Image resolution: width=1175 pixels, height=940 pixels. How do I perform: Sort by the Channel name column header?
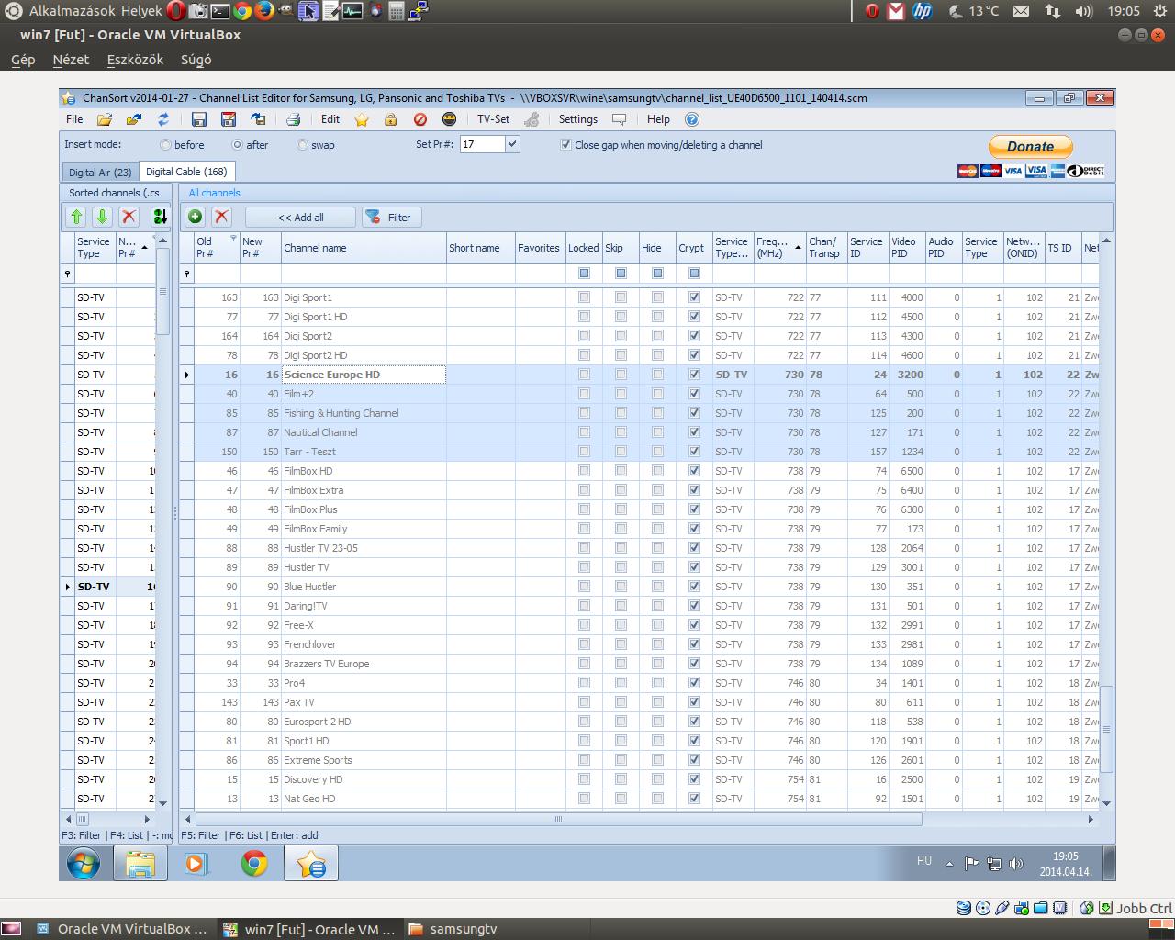[363, 248]
